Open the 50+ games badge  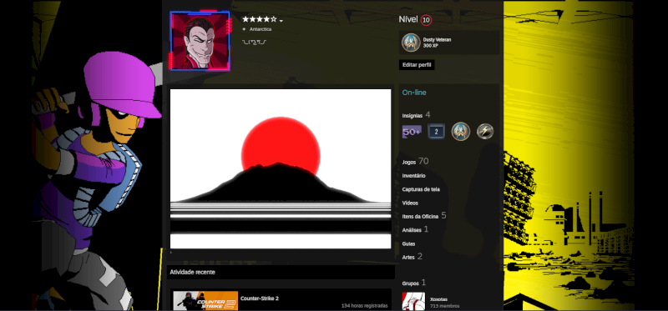tap(412, 132)
